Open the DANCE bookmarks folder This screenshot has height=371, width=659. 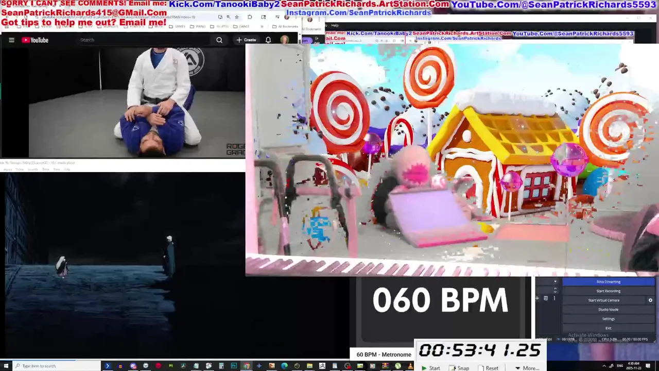[x=241, y=26]
